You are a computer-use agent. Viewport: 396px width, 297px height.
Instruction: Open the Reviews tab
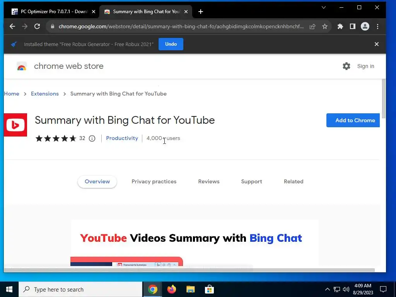pyautogui.click(x=208, y=182)
